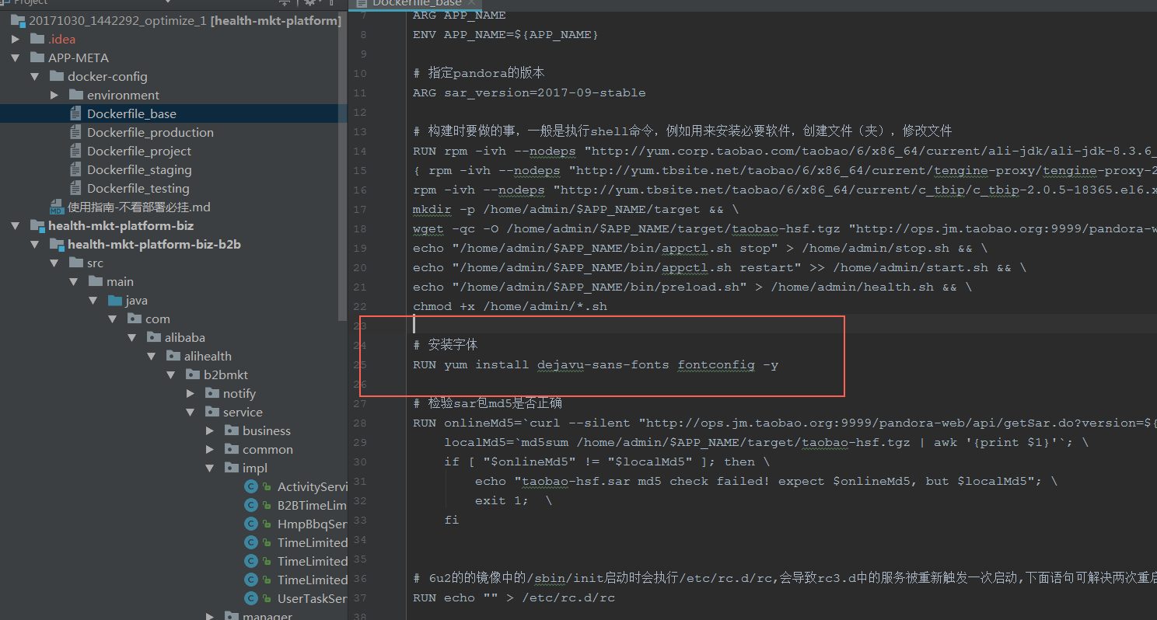The width and height of the screenshot is (1157, 620).
Task: Open the Project panel gear settings icon
Action: pos(309,3)
